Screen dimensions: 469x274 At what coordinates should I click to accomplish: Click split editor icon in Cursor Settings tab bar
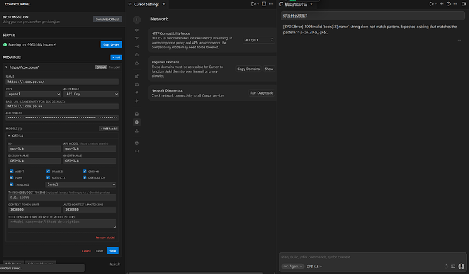pos(264,4)
